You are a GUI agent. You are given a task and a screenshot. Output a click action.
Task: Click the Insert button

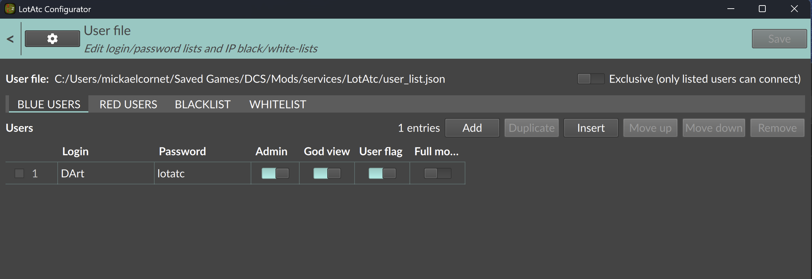(591, 128)
